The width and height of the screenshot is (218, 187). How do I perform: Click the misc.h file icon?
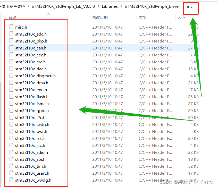[11, 27]
